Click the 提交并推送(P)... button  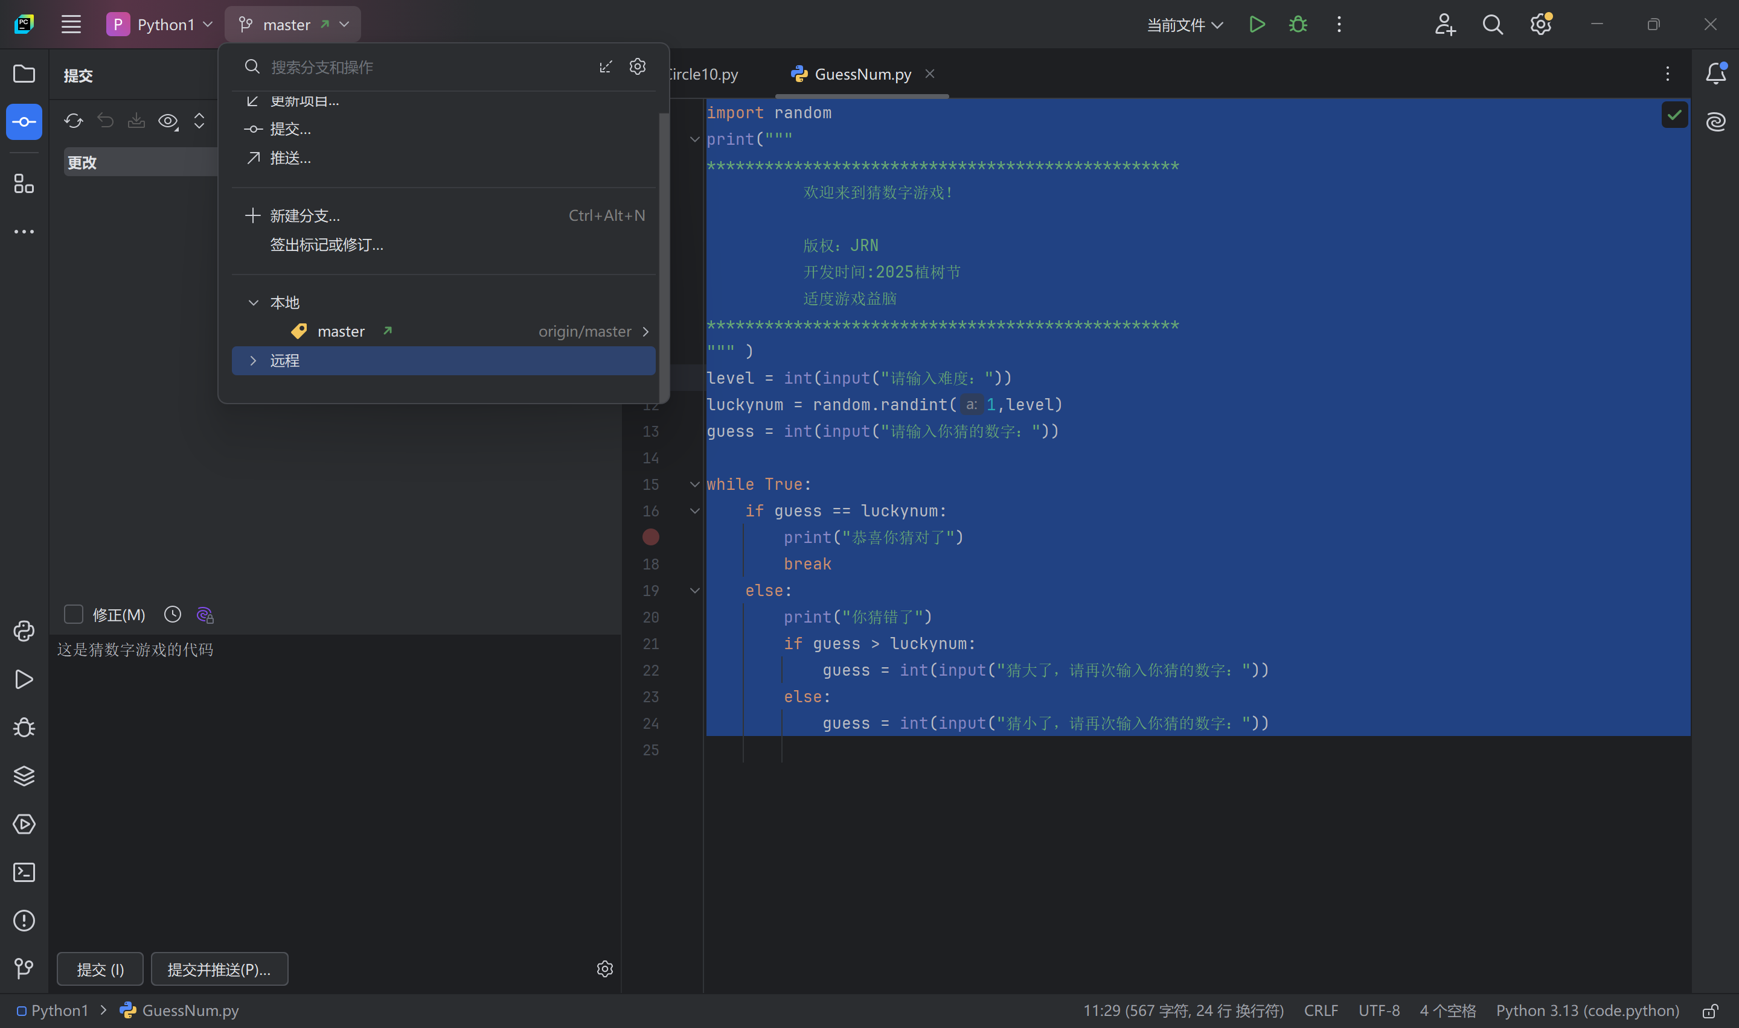pos(219,969)
